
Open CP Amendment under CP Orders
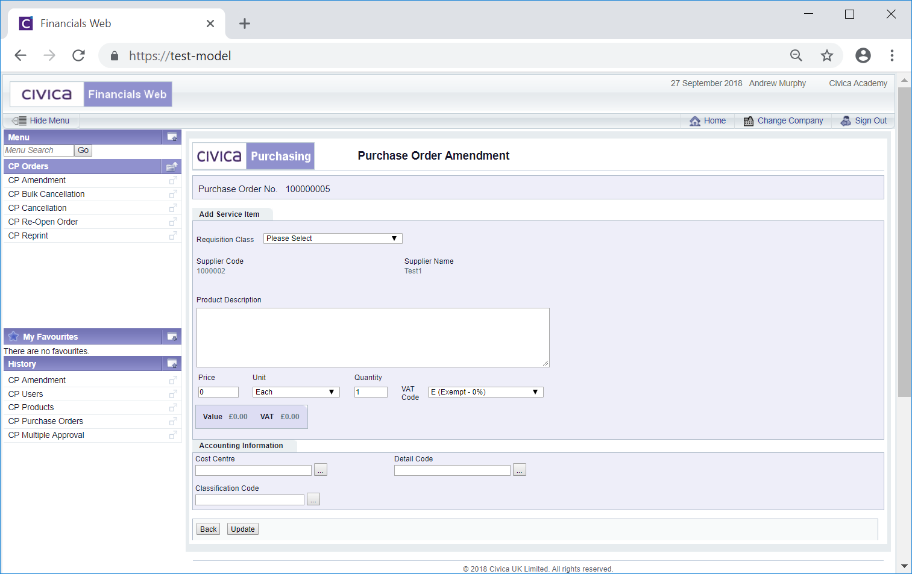pyautogui.click(x=37, y=180)
